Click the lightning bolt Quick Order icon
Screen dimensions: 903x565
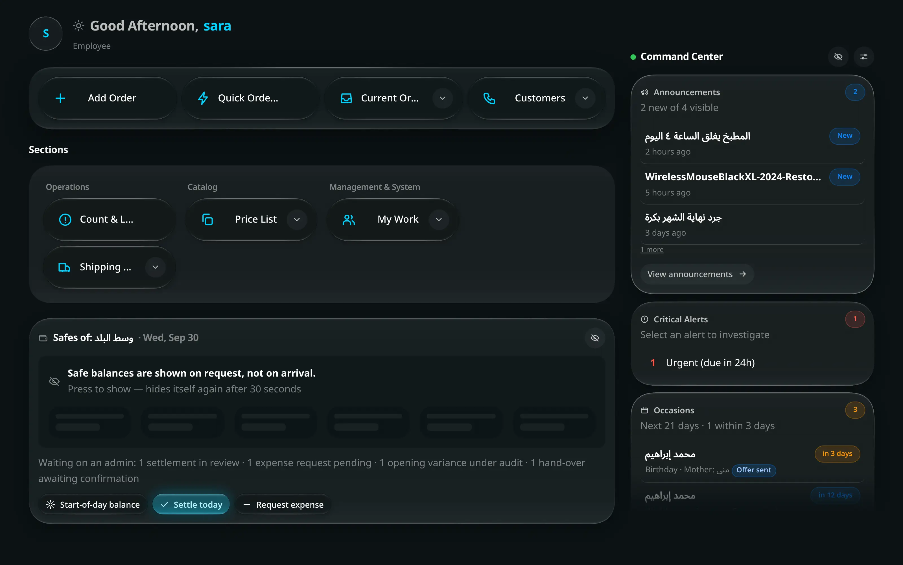[x=203, y=98]
